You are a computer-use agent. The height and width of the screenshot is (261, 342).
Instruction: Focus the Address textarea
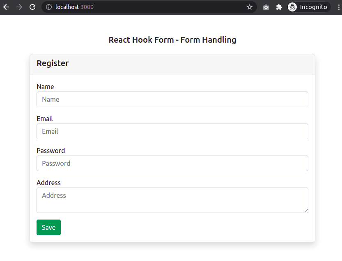172,200
